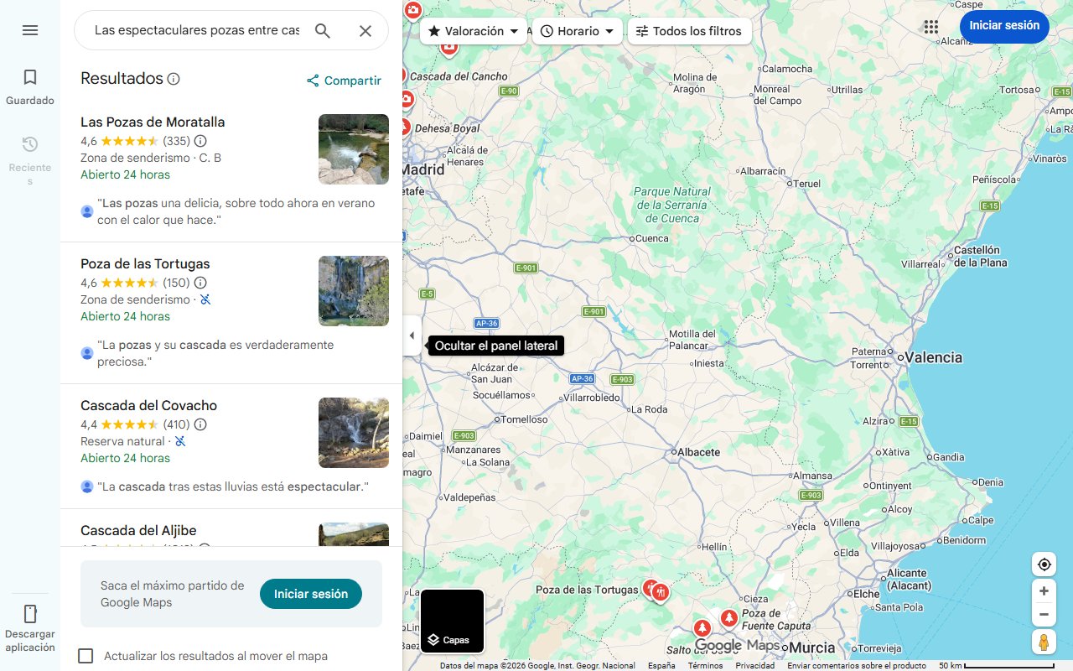Click the Compartir share icon

[312, 81]
